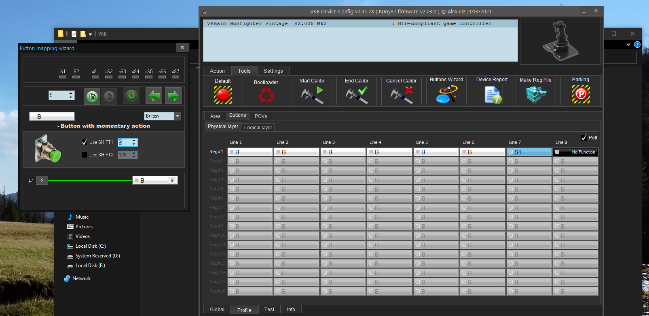Abort calibration with the Cancel Calibr icon
Screen dimensions: 649x316
tap(402, 95)
